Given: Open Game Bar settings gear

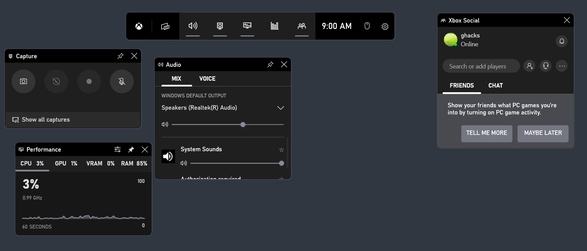Looking at the screenshot, I should [385, 26].
